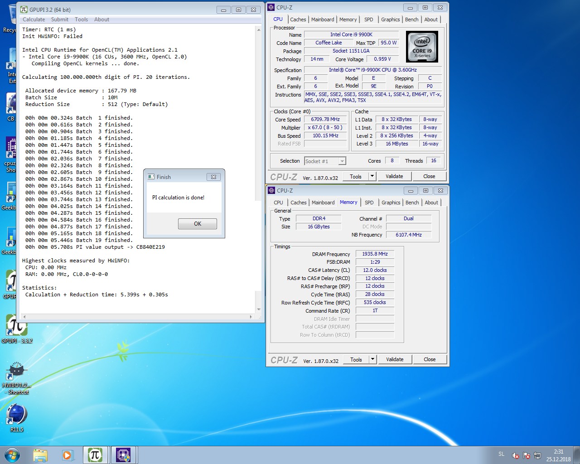Select CPU-Z chip icon in taskbar
580x464 pixels.
click(x=123, y=455)
